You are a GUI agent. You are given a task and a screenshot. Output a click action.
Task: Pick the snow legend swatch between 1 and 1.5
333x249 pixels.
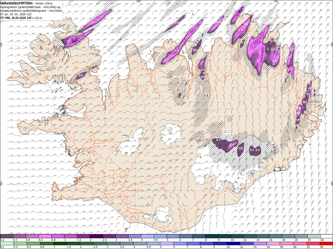coord(71,236)
